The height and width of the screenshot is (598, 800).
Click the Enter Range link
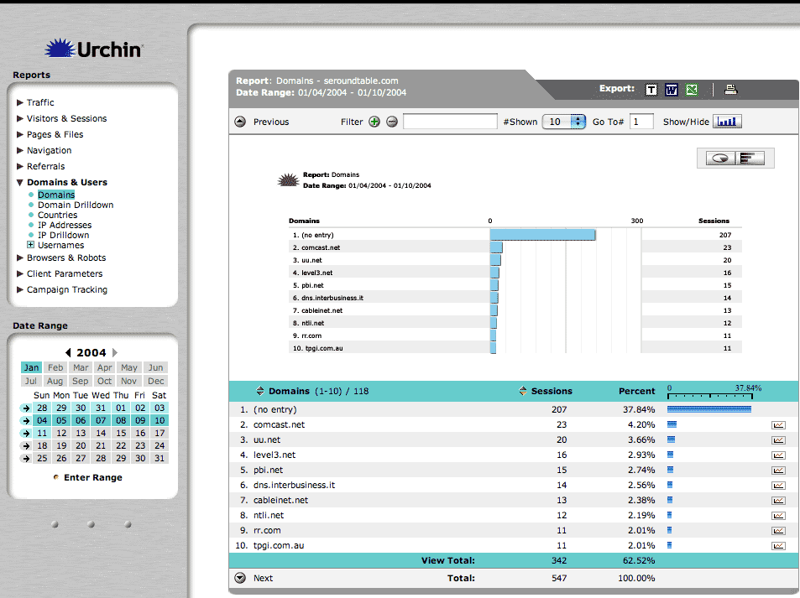93,478
